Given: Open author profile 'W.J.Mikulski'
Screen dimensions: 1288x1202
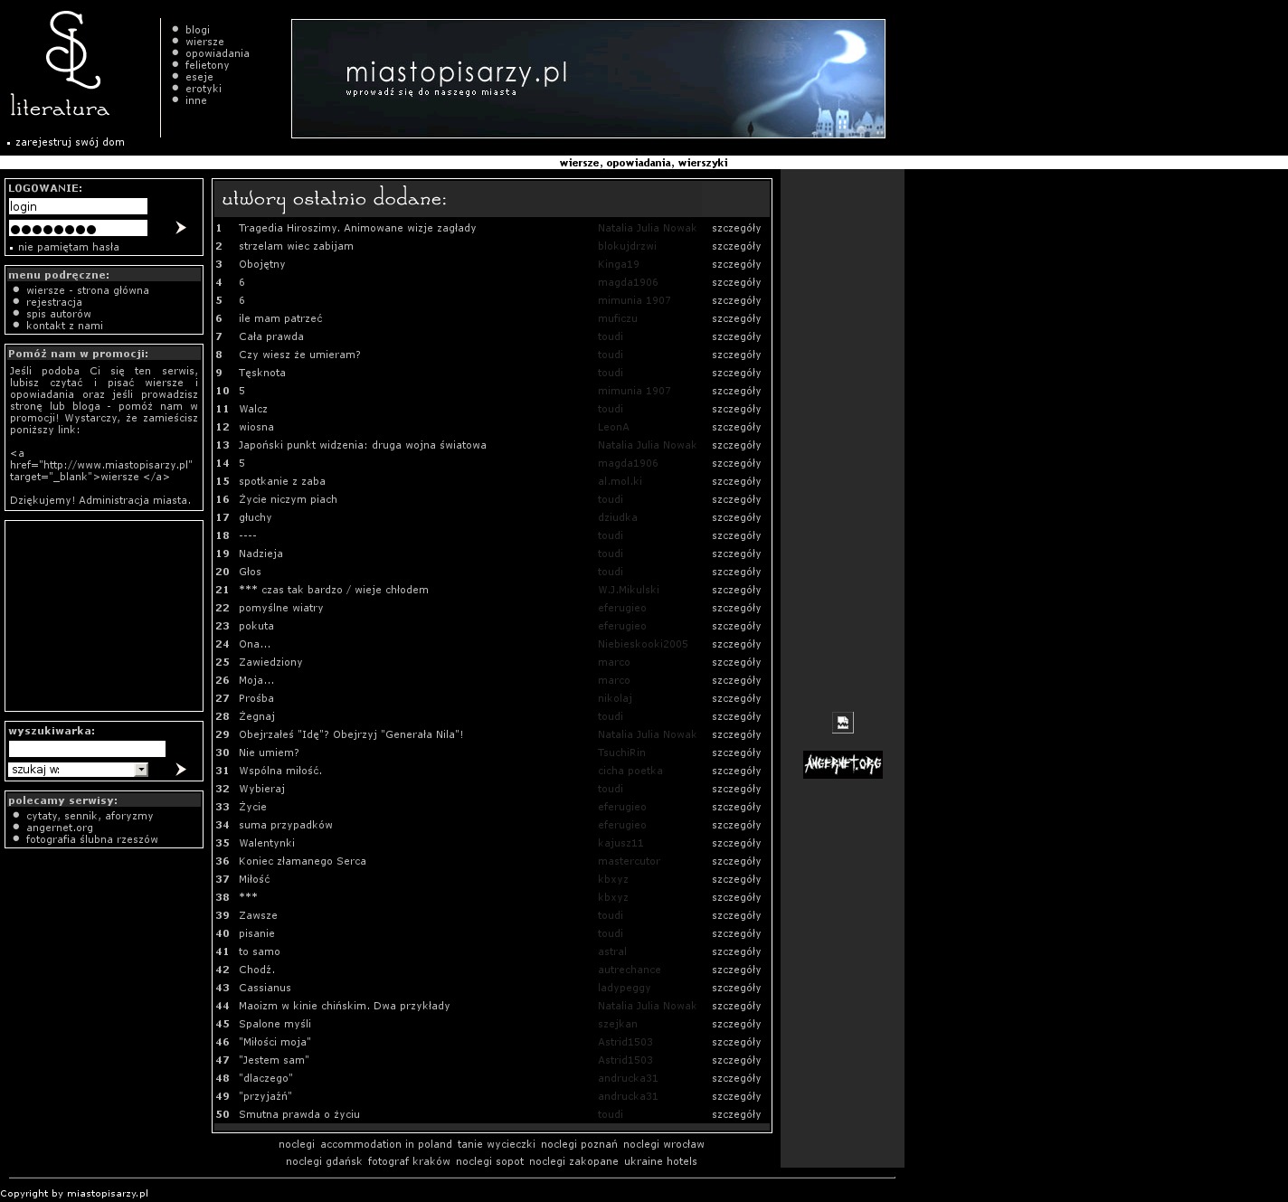Looking at the screenshot, I should 628,590.
